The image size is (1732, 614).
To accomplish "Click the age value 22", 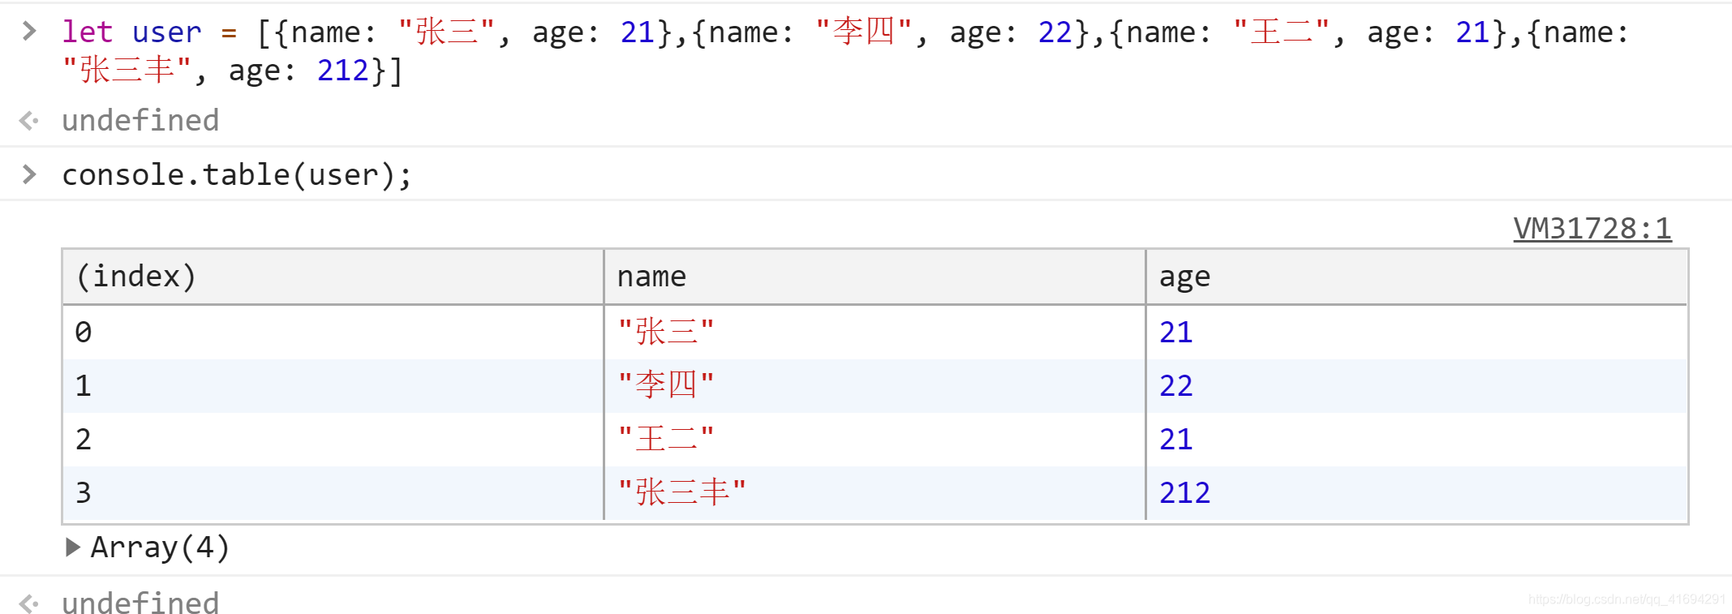I will [1175, 386].
